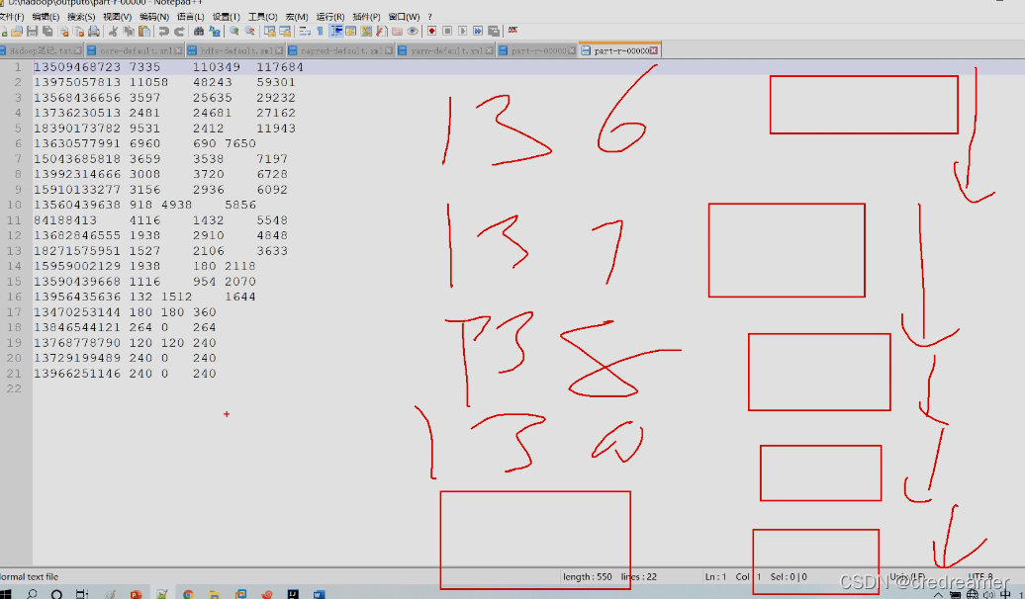Screen dimensions: 1025x599
Task: Click the Close document toolbar icon
Action: pos(63,31)
